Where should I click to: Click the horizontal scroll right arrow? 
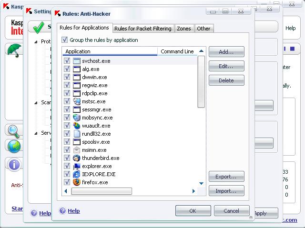[x=193, y=191]
